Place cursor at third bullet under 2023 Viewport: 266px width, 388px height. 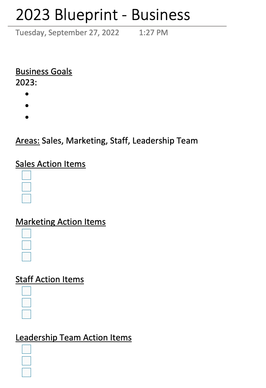click(27, 117)
